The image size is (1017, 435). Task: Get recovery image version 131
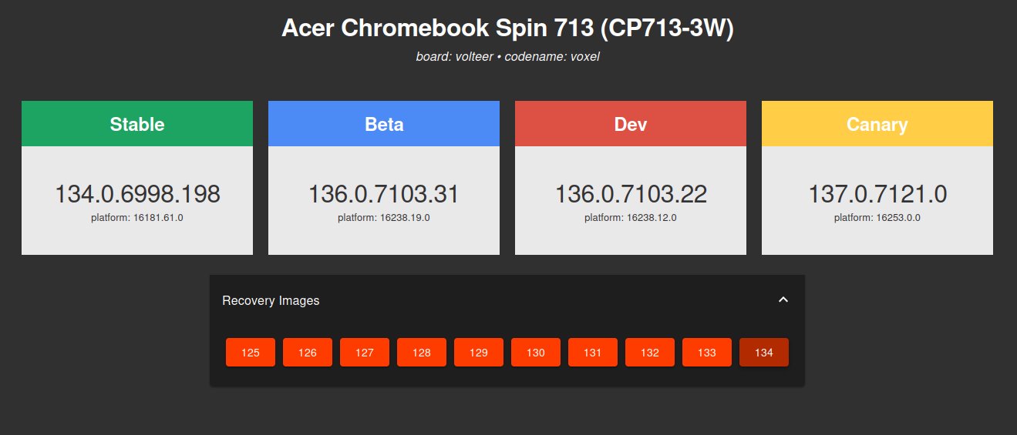(593, 353)
